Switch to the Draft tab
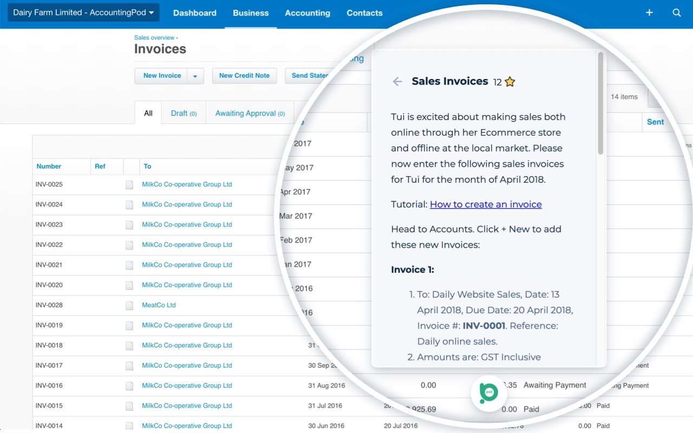The height and width of the screenshot is (433, 693). [184, 113]
